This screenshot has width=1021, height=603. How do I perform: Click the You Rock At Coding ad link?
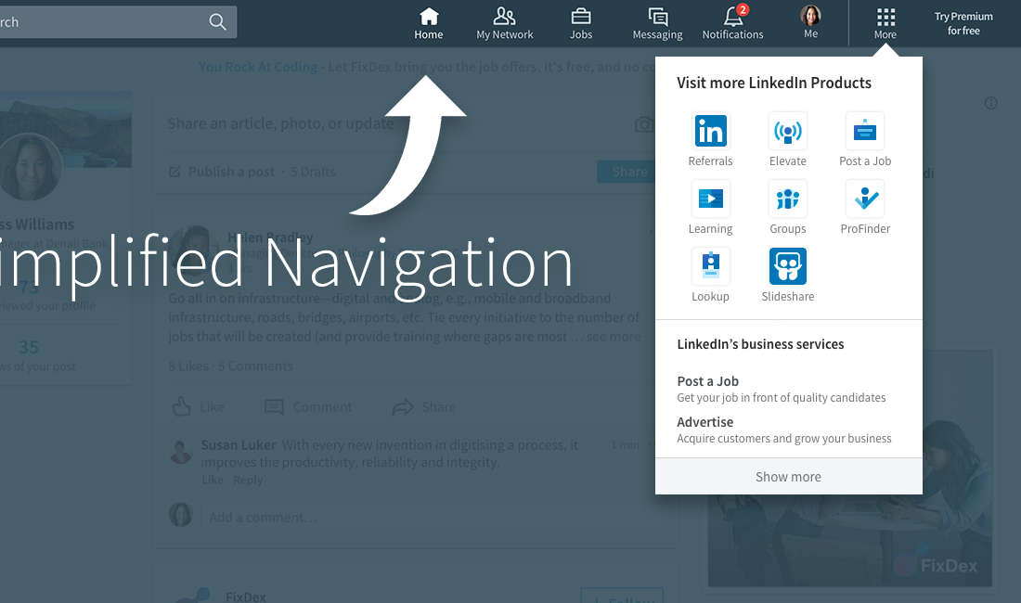[258, 67]
